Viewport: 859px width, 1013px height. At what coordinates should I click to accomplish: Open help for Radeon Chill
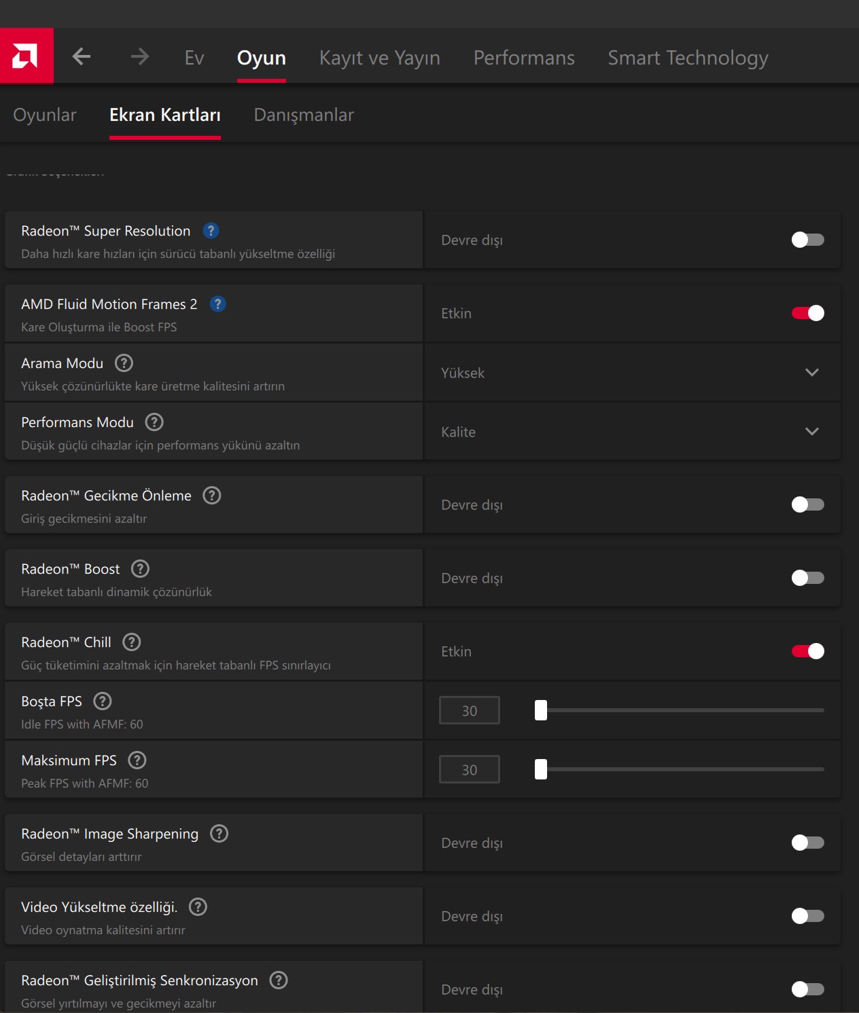click(x=132, y=642)
